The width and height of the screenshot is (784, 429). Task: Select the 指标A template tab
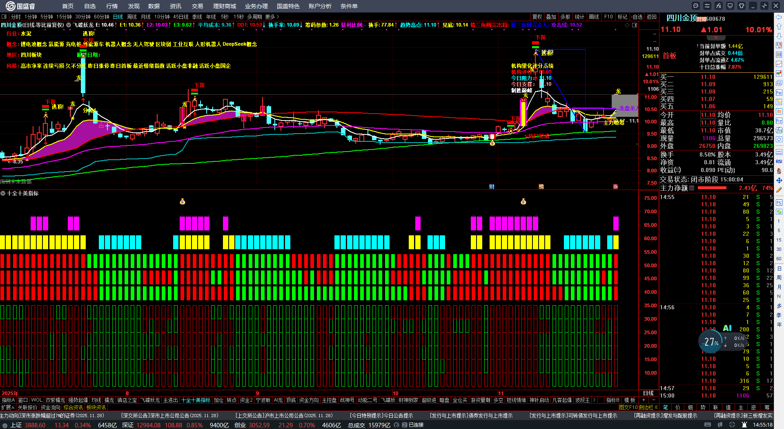tap(8, 400)
